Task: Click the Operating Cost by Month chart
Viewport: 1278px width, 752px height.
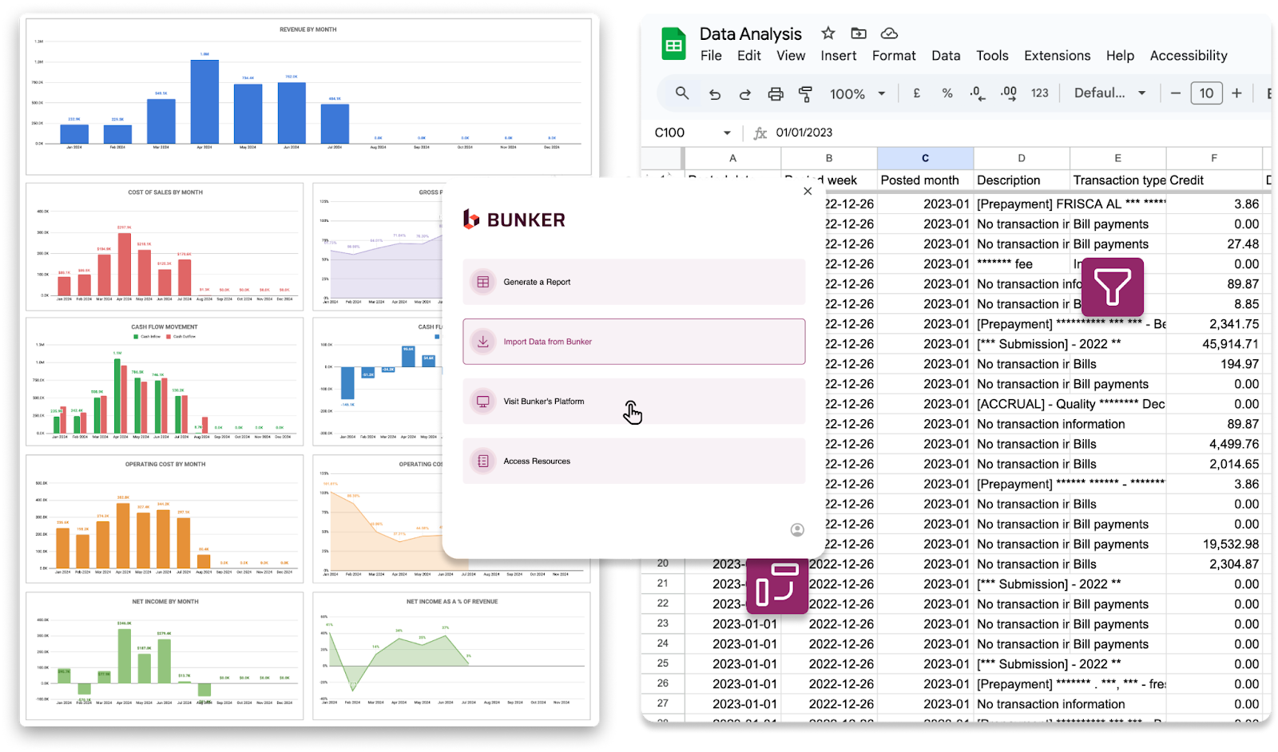Action: tap(165, 519)
